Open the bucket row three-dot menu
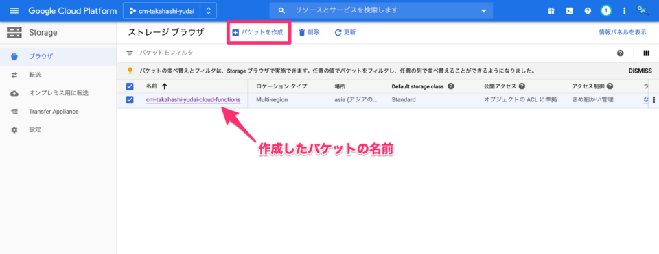Image resolution: width=659 pixels, height=254 pixels. coord(654,100)
